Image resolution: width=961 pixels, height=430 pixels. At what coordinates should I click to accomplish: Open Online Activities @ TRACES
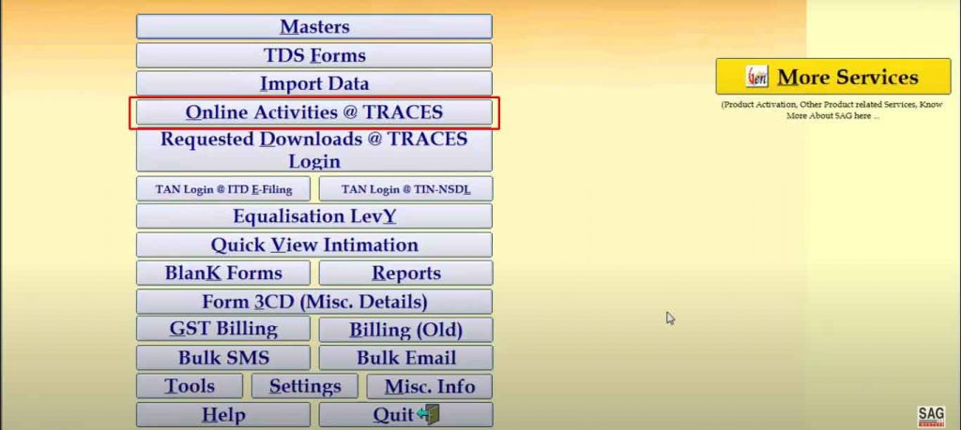[x=313, y=112]
